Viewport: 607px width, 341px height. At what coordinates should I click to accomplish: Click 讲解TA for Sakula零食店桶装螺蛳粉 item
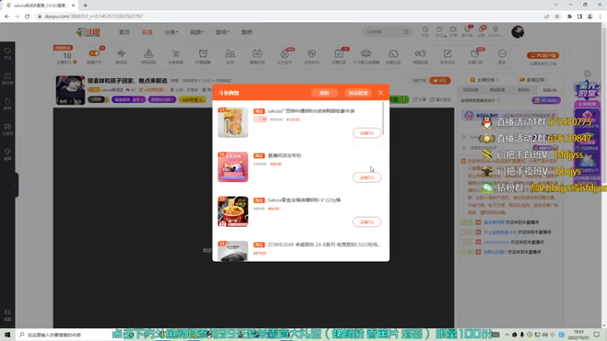pyautogui.click(x=366, y=222)
